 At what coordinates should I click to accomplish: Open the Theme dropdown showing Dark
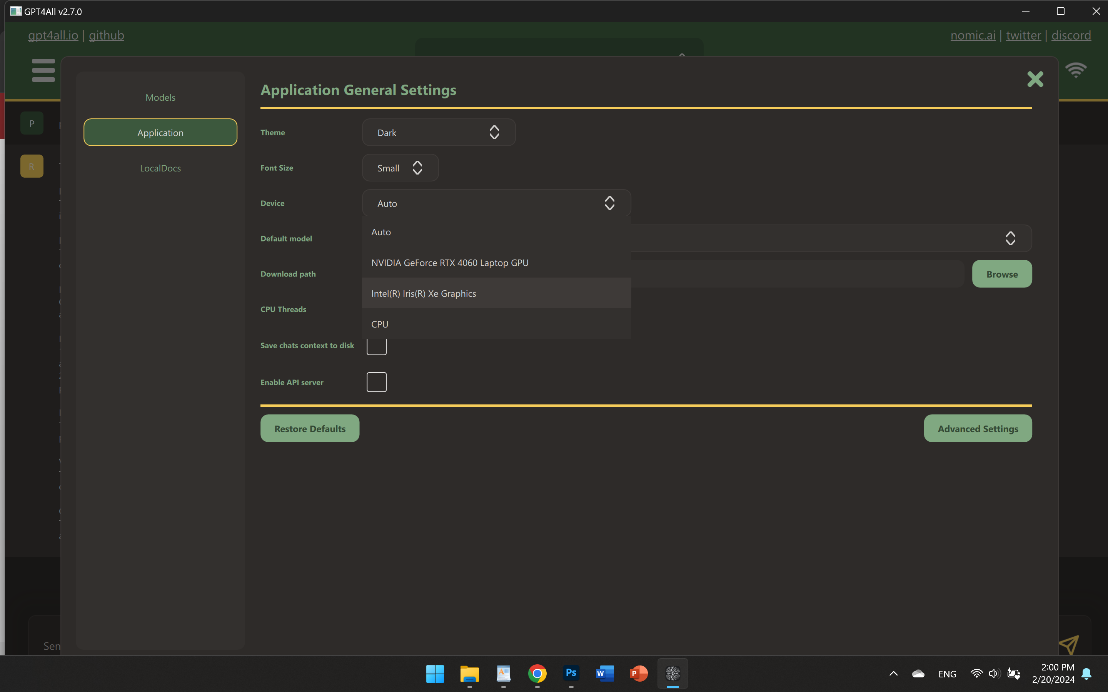click(439, 132)
